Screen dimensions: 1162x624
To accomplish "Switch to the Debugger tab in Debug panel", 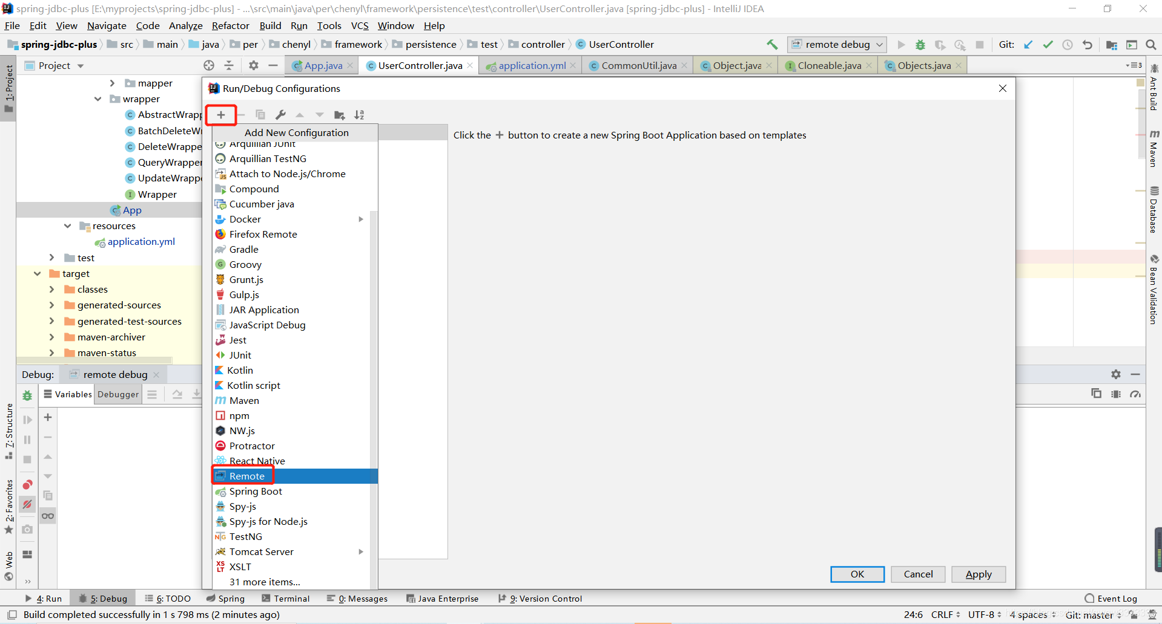I will click(118, 394).
